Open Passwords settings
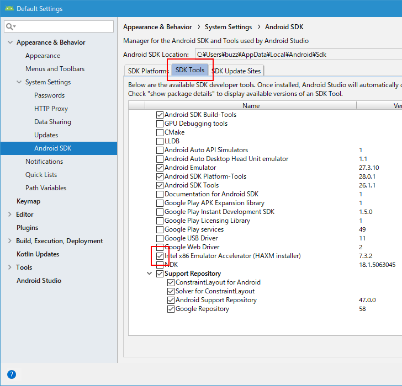Image resolution: width=402 pixels, height=386 pixels. [50, 95]
